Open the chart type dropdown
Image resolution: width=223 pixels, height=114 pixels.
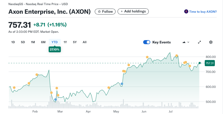tap(186, 42)
